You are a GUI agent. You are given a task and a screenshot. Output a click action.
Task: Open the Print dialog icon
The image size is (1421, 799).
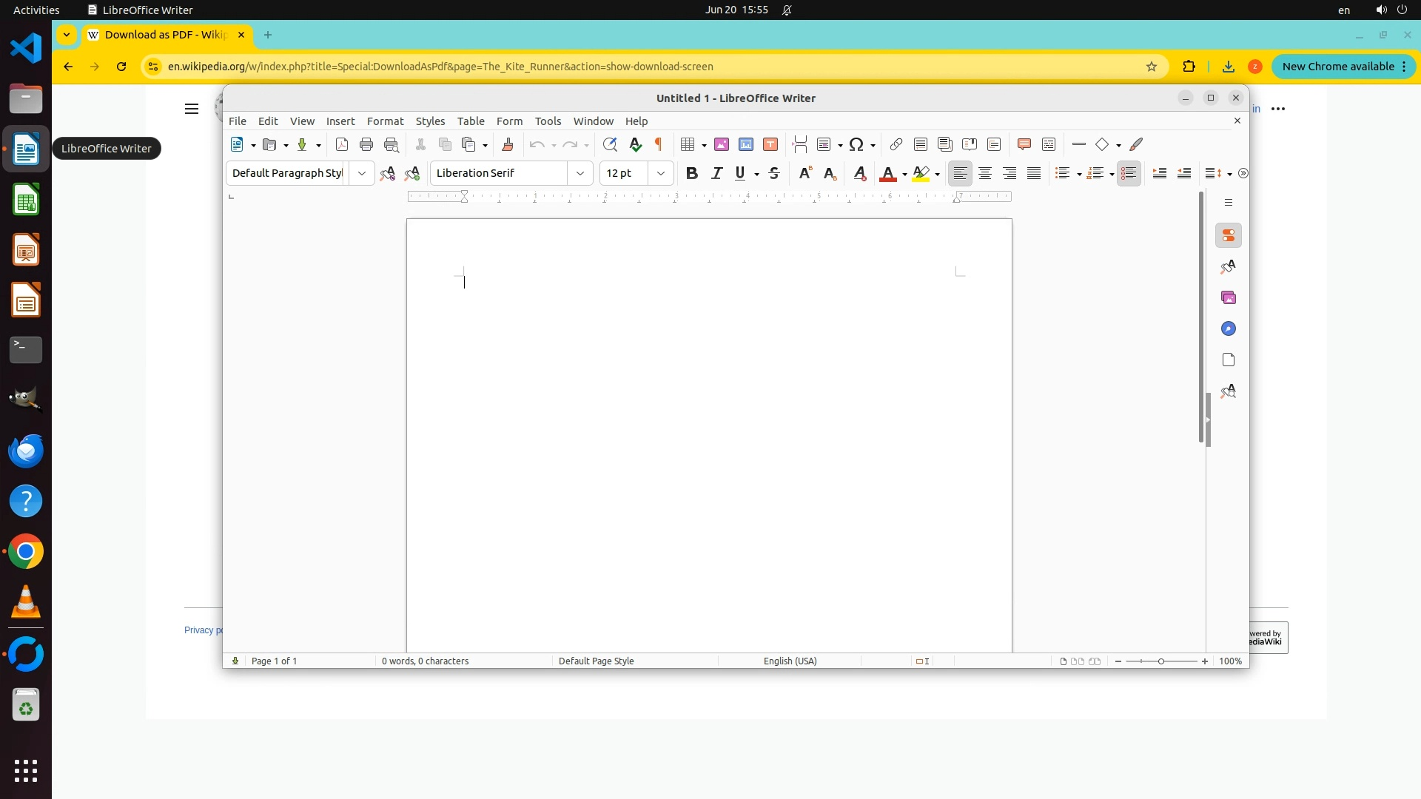coord(366,144)
